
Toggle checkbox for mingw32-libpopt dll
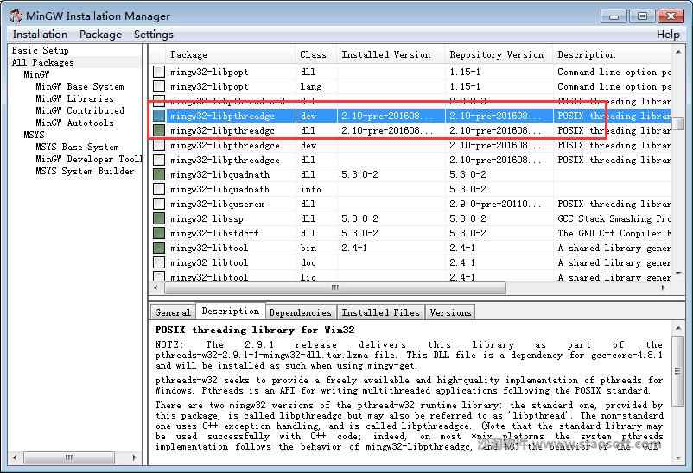coord(159,72)
